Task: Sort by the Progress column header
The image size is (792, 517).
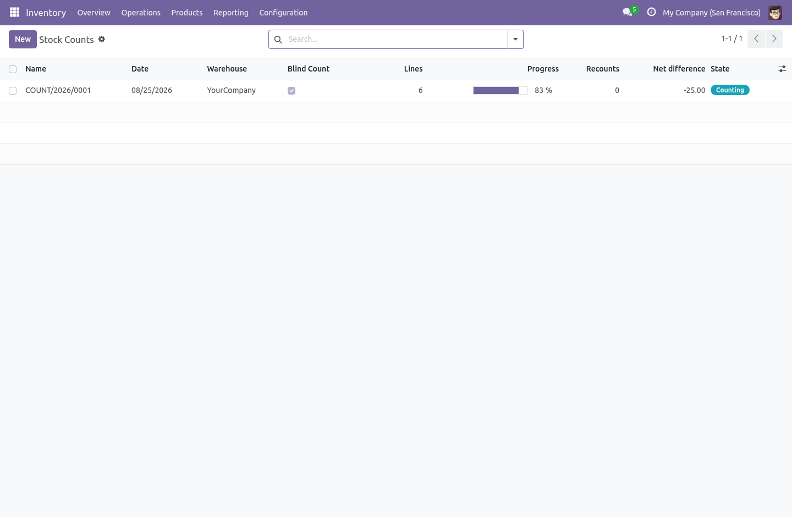Action: click(543, 69)
